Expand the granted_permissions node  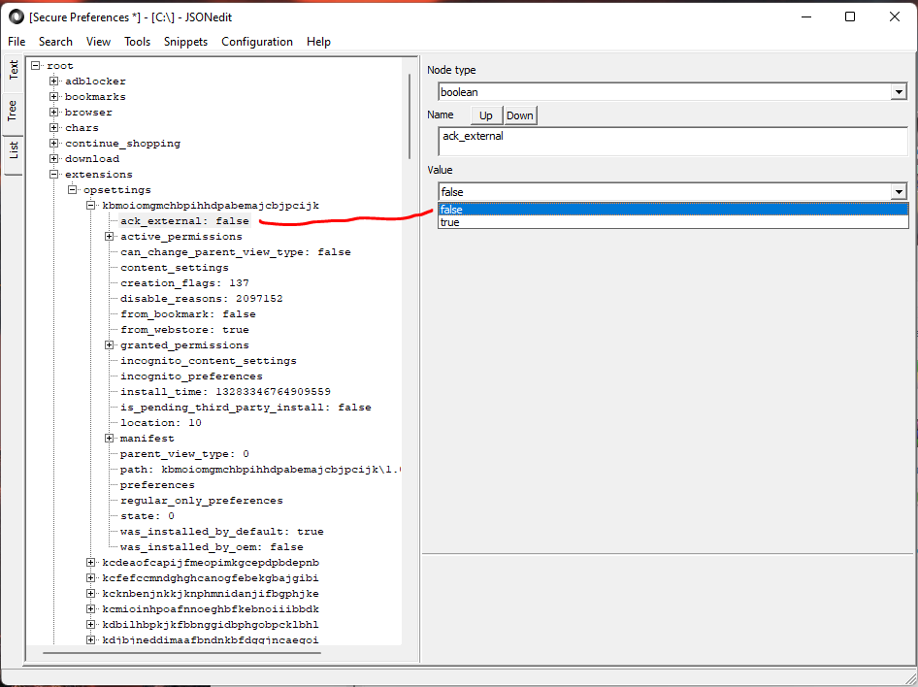109,345
